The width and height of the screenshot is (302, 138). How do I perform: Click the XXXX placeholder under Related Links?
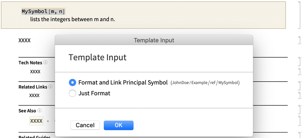pos(34,95)
